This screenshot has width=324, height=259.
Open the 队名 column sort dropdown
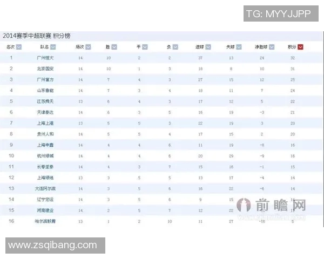[53, 47]
